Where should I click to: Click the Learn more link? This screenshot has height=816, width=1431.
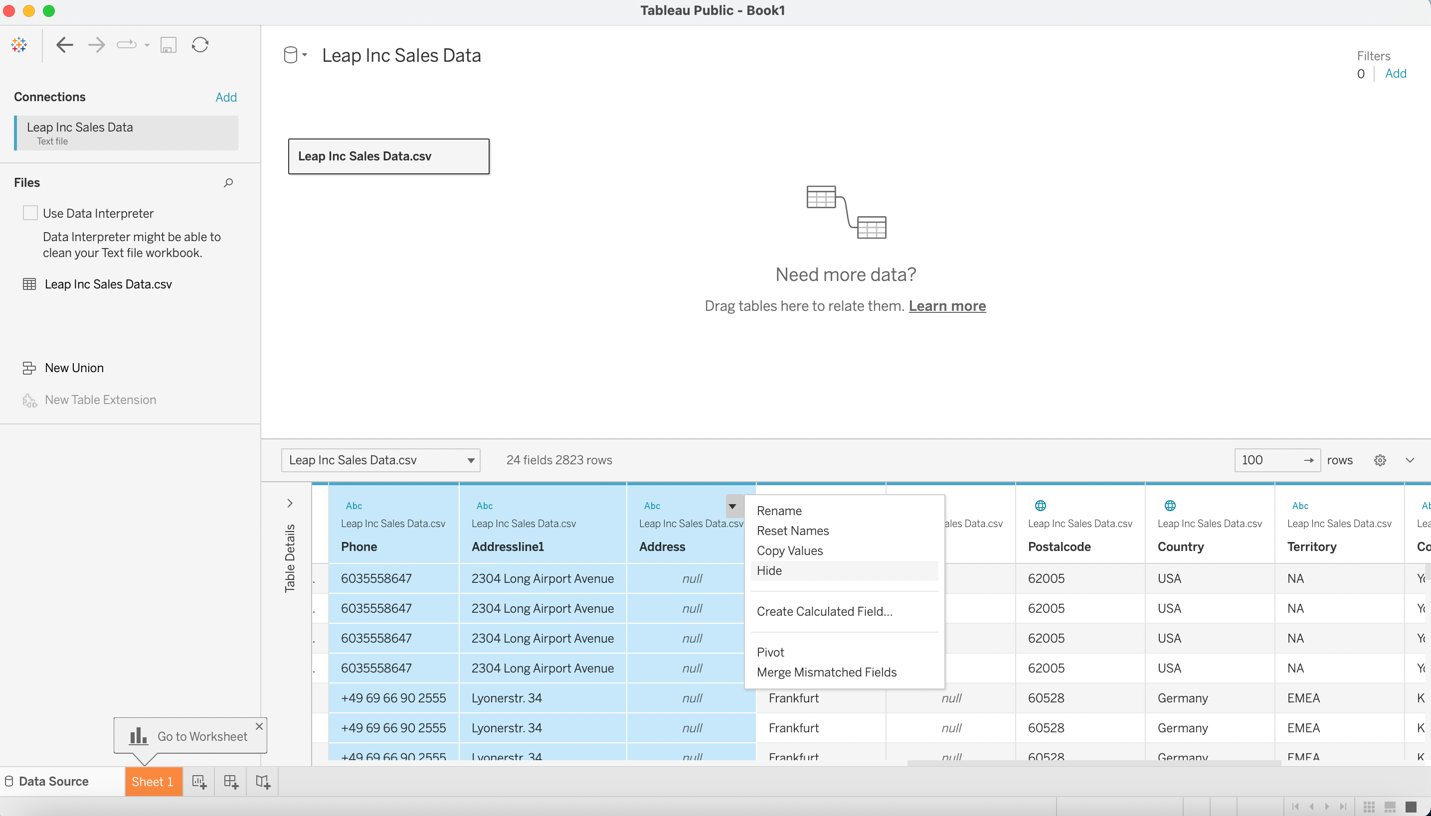(947, 306)
